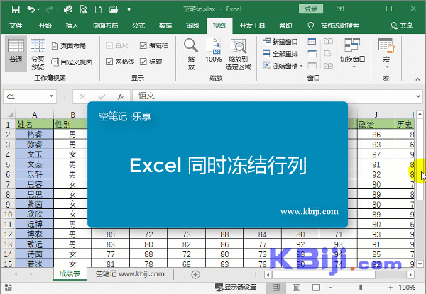Zoom to selected range
The width and height of the screenshot is (426, 294).
point(239,54)
